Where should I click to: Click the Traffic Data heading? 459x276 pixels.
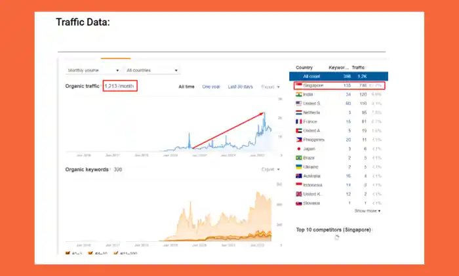coord(83,22)
